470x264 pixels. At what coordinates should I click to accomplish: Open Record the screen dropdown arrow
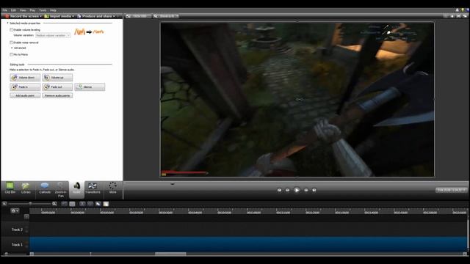(x=41, y=16)
